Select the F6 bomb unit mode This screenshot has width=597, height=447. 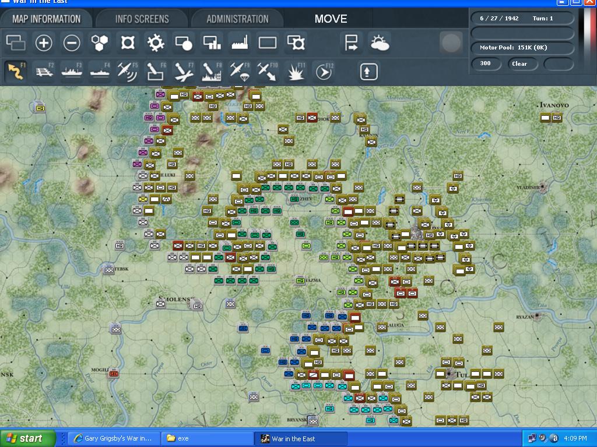click(x=156, y=72)
